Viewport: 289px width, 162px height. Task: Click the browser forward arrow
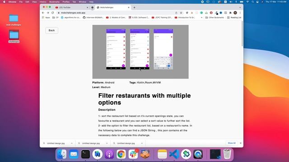pyautogui.click(x=48, y=13)
